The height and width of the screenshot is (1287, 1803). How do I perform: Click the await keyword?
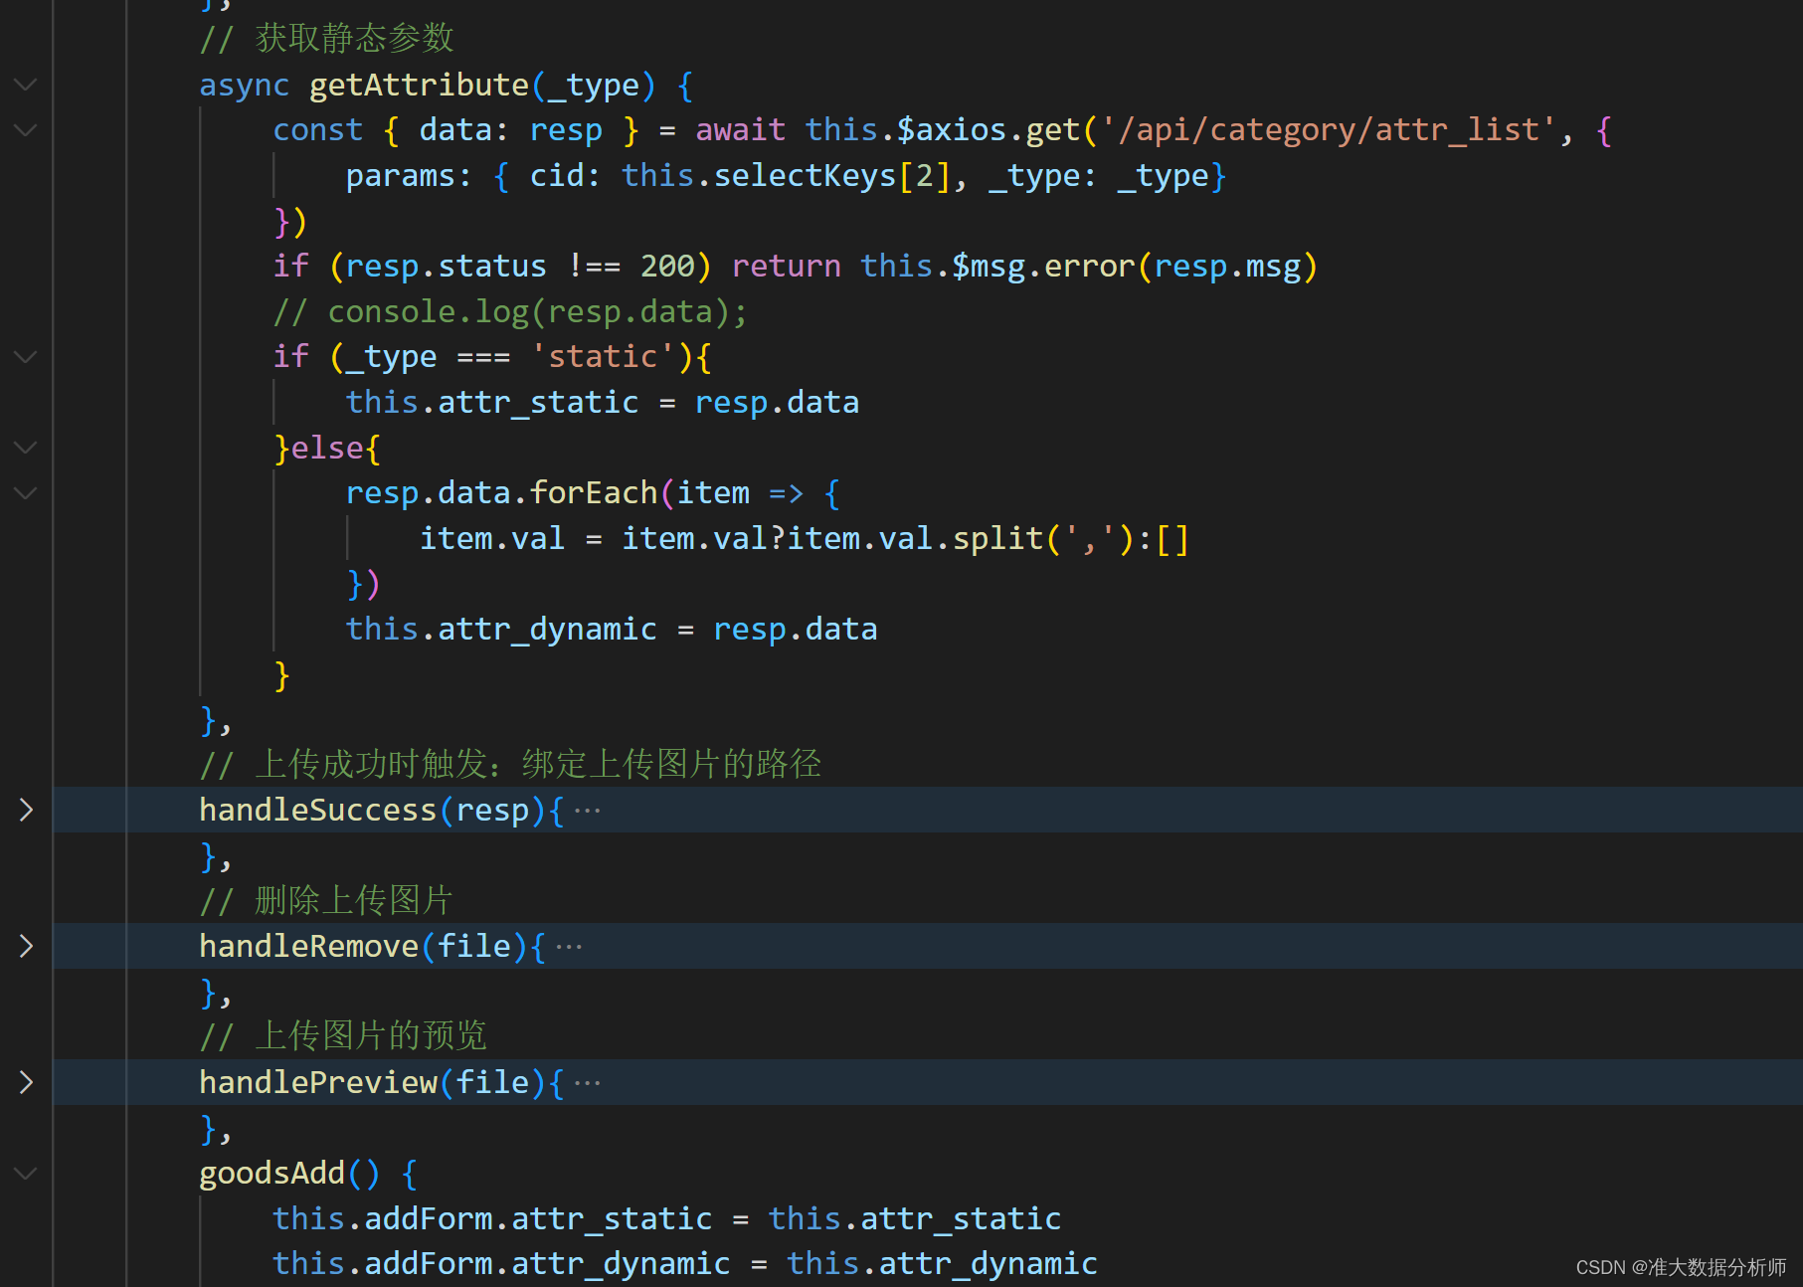[740, 130]
